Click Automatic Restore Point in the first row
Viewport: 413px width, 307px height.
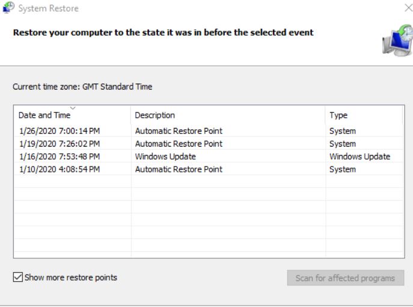(179, 131)
